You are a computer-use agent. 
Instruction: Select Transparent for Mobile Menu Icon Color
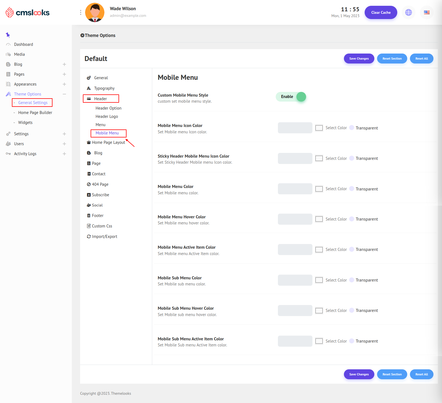352,128
